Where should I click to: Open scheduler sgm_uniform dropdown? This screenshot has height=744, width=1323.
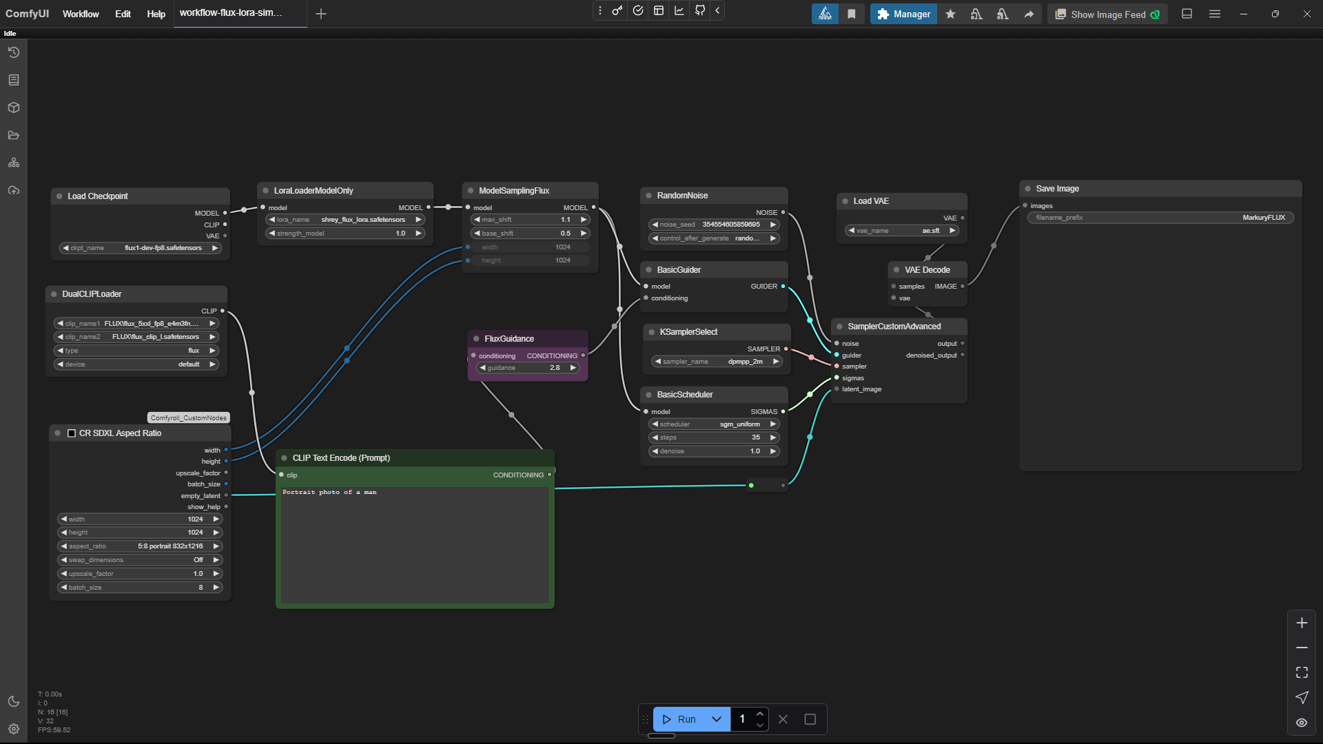(x=715, y=424)
